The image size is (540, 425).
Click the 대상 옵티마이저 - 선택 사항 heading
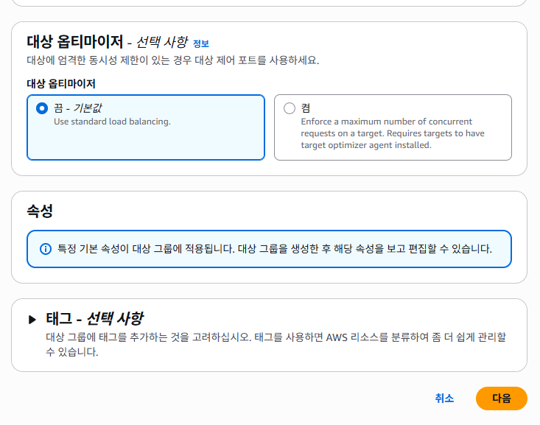108,42
